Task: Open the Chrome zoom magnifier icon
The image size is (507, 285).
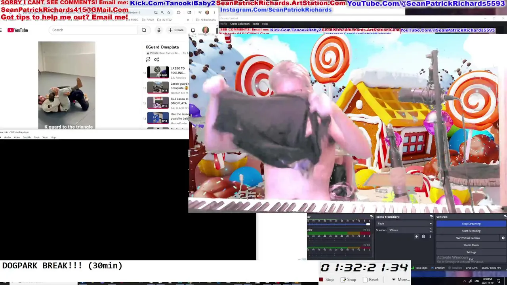Action: click(x=162, y=12)
